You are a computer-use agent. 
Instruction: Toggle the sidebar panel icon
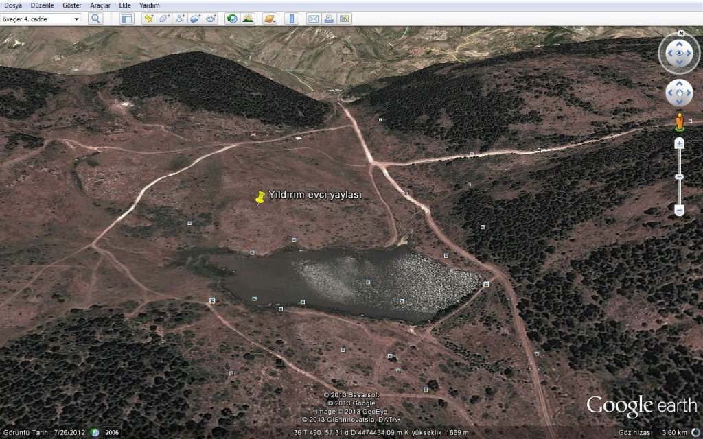126,19
